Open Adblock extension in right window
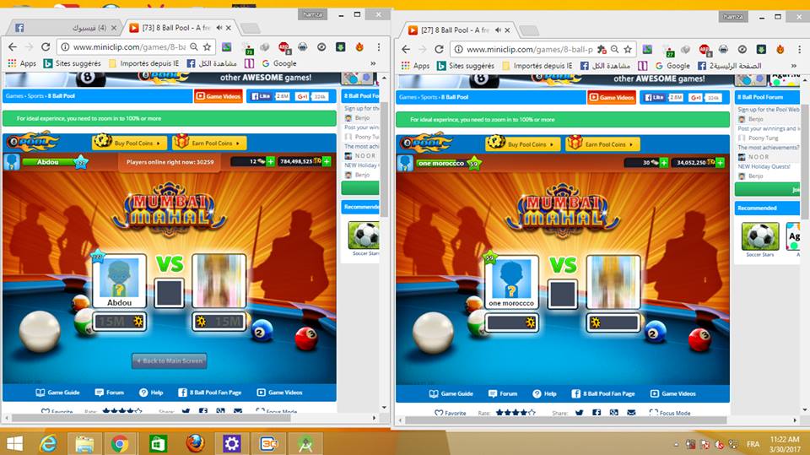The width and height of the screenshot is (810, 455). tap(705, 50)
